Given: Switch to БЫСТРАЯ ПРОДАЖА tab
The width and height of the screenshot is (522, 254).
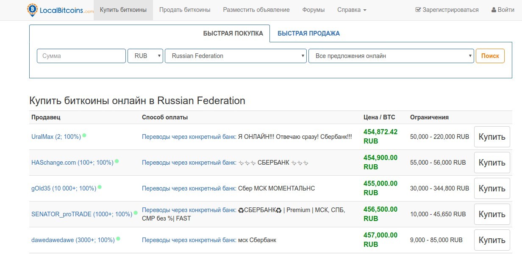Looking at the screenshot, I should point(308,33).
